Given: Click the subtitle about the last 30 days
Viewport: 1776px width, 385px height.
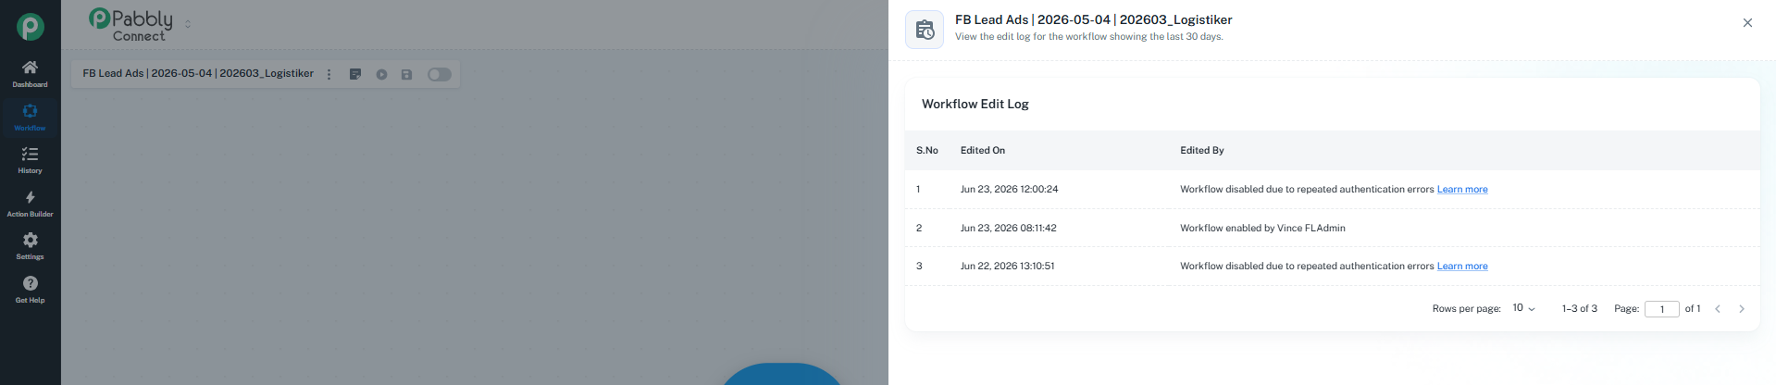Looking at the screenshot, I should click(x=1089, y=37).
